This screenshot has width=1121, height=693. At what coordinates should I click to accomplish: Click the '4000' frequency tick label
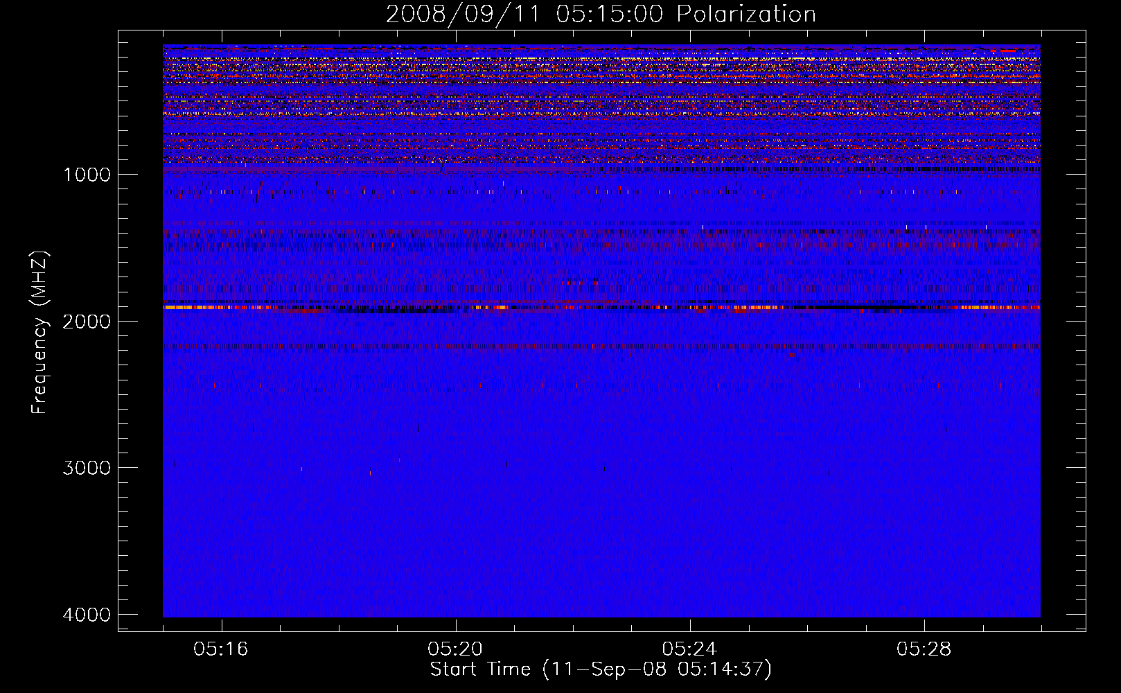(87, 615)
